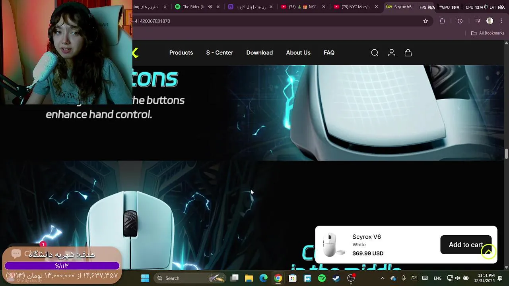509x286 pixels.
Task: Open the FAQ page
Action: click(329, 52)
